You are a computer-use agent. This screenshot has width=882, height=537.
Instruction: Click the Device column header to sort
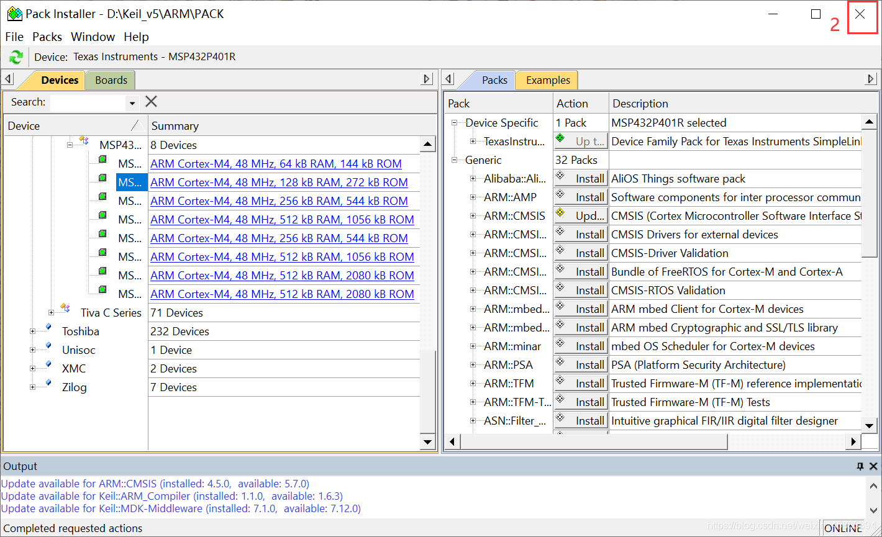point(76,126)
